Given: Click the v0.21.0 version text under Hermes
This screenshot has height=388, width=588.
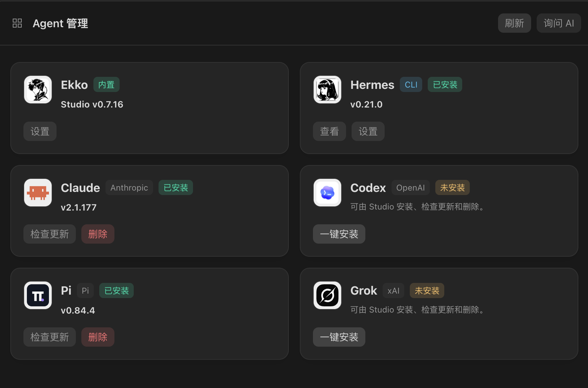Looking at the screenshot, I should 366,104.
